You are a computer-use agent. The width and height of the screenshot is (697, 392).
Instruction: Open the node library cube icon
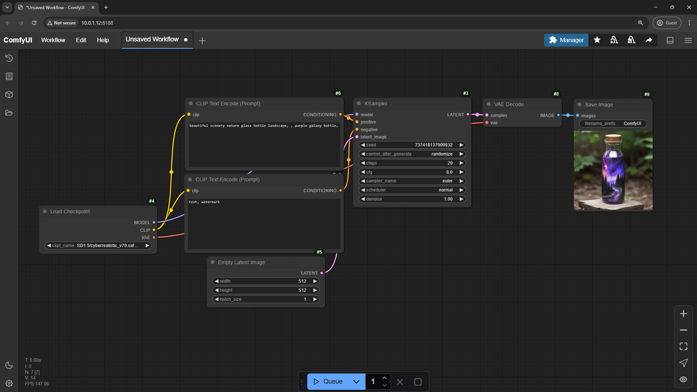tap(9, 94)
